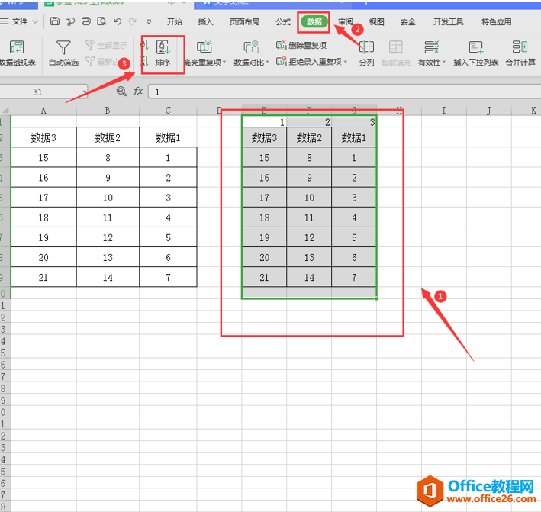Expand the 文件 menu arrow
541x512 pixels.
pyautogui.click(x=35, y=21)
